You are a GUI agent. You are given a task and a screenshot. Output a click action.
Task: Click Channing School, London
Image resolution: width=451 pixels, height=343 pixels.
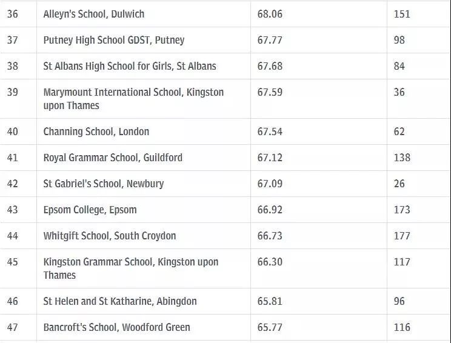(x=96, y=132)
